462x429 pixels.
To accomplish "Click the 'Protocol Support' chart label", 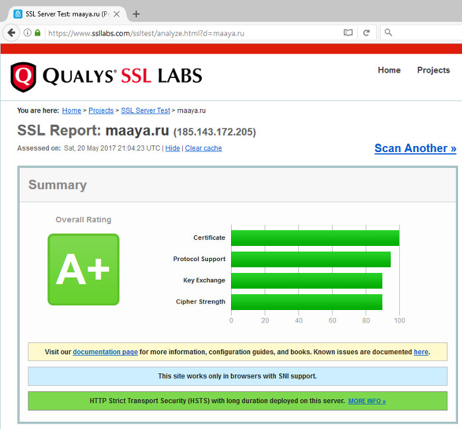I will [x=199, y=259].
